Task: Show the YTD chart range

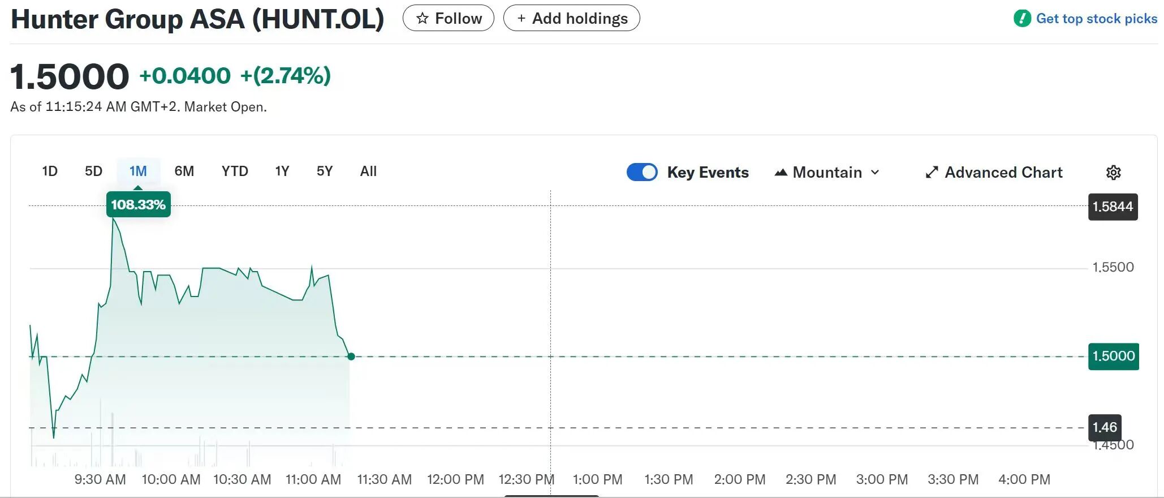Action: [235, 171]
